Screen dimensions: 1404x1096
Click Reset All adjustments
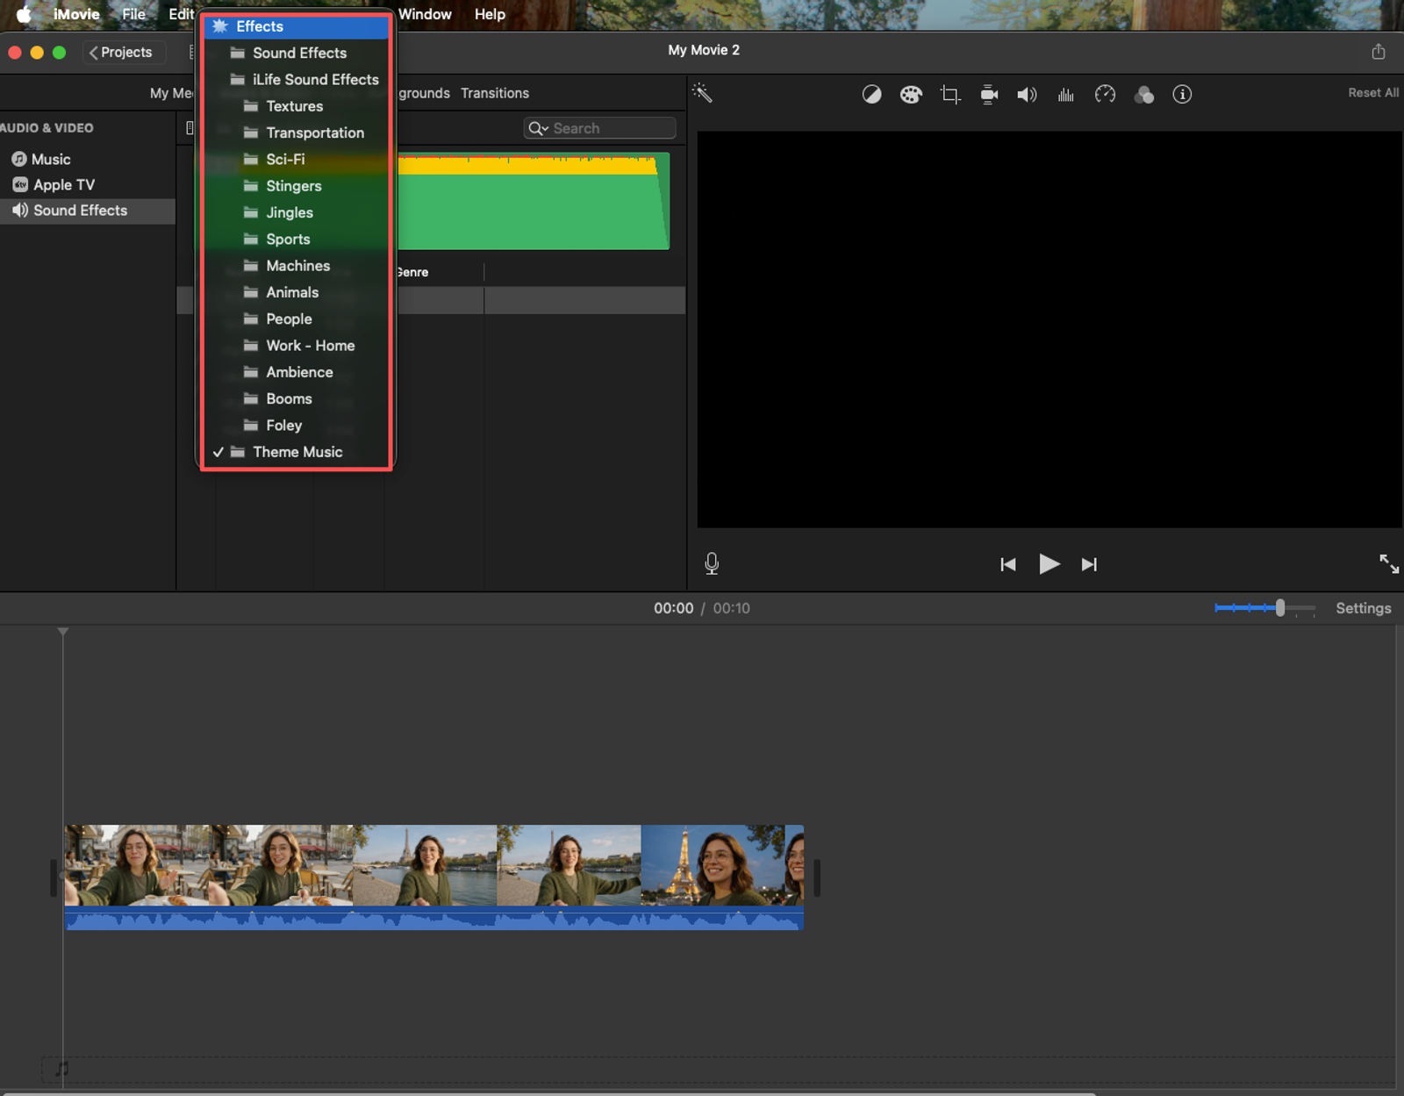[1373, 92]
